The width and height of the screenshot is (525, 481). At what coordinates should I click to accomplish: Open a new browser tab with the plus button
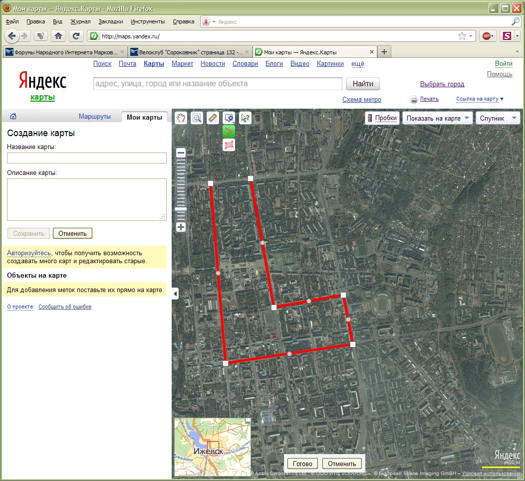point(384,52)
